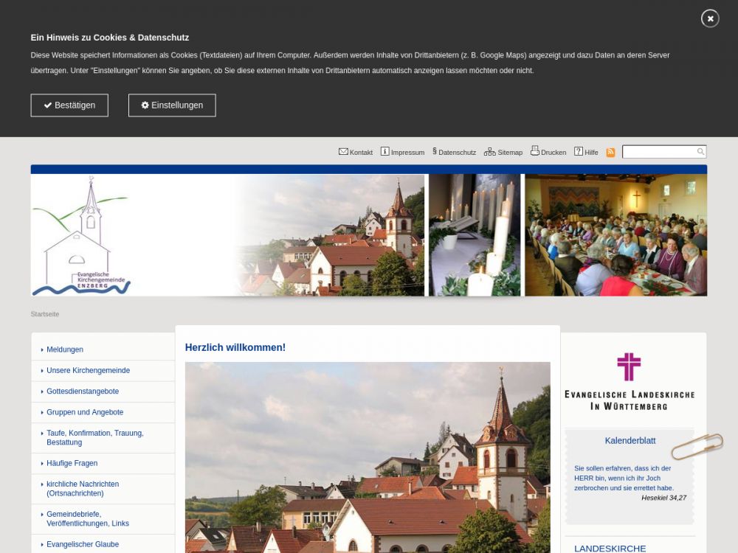Click the Kirchengemeinde Enzberg church logo

click(x=83, y=236)
